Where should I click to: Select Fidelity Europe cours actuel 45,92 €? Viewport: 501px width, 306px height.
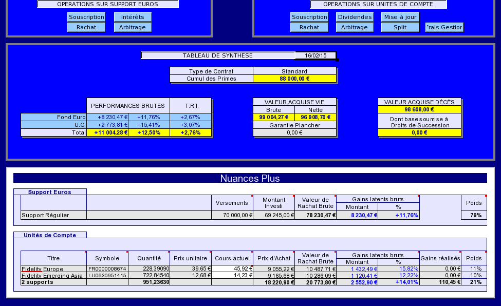[232, 269]
